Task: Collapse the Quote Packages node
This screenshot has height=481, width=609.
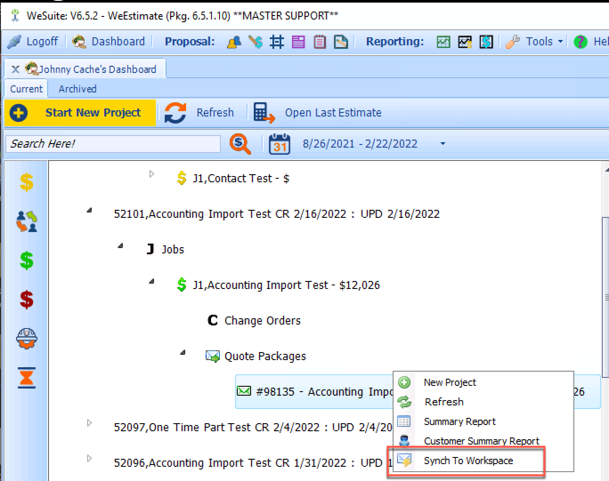Action: click(x=183, y=352)
